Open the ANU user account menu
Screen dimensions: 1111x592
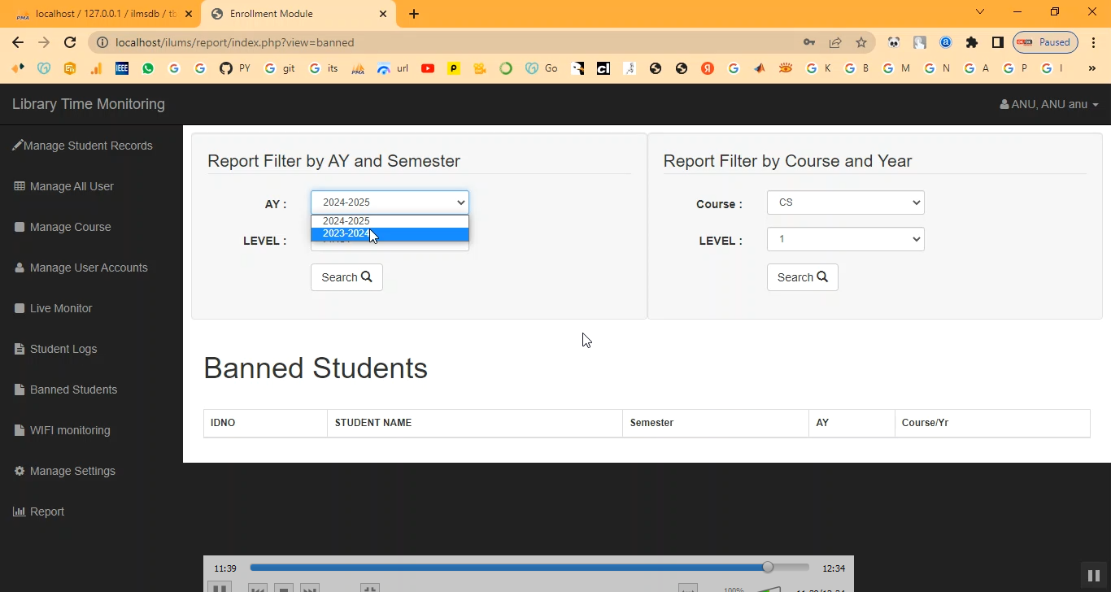(x=1048, y=104)
